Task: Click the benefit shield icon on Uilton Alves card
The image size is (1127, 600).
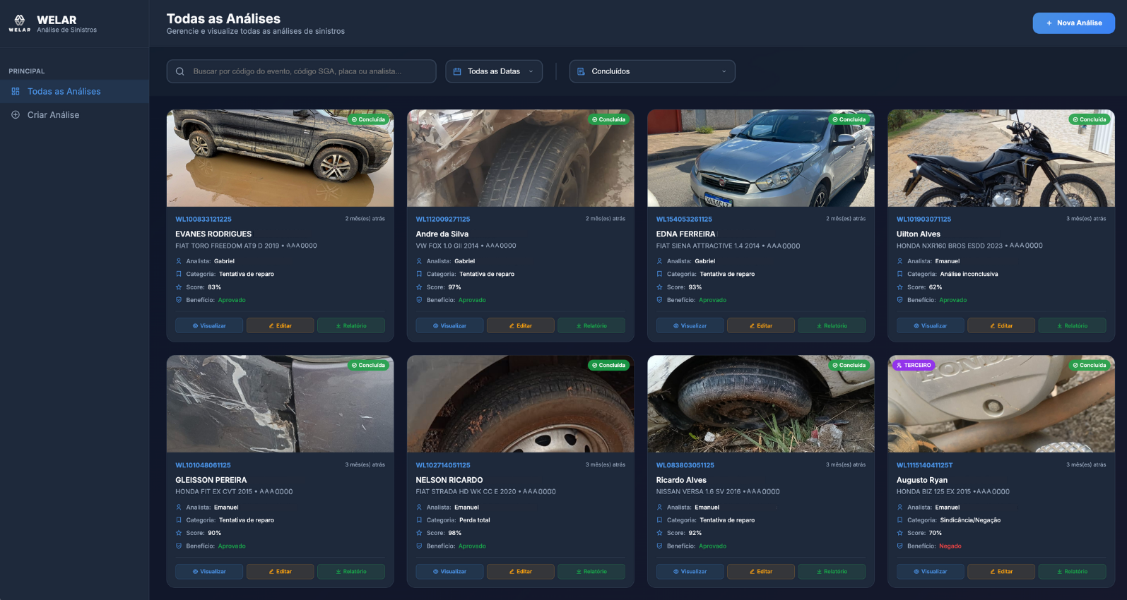Action: click(899, 300)
